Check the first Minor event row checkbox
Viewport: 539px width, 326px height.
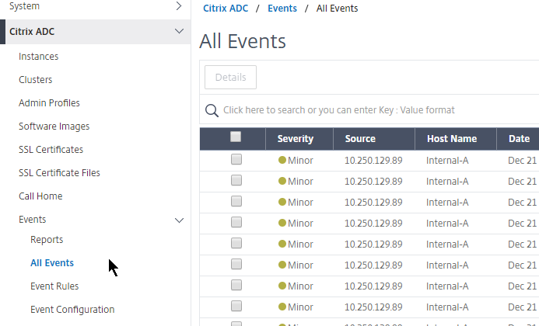236,159
